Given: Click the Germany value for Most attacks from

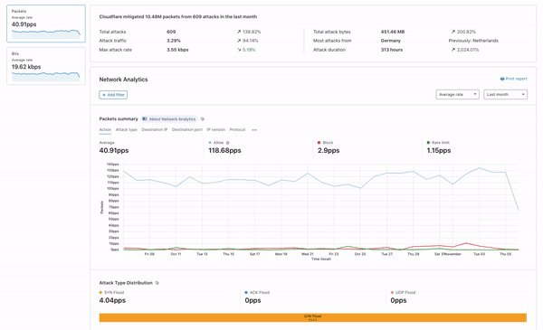Looking at the screenshot, I should pyautogui.click(x=391, y=41).
